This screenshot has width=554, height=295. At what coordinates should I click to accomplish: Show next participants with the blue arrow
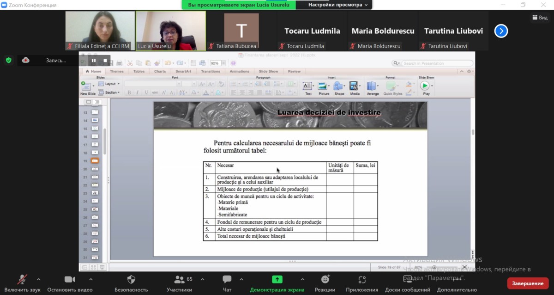coord(501,31)
